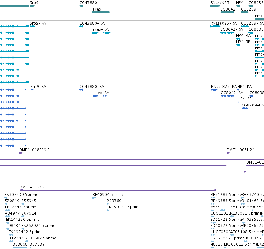Select the HP4 gene label
264x249 pixels.
coord(239,3)
